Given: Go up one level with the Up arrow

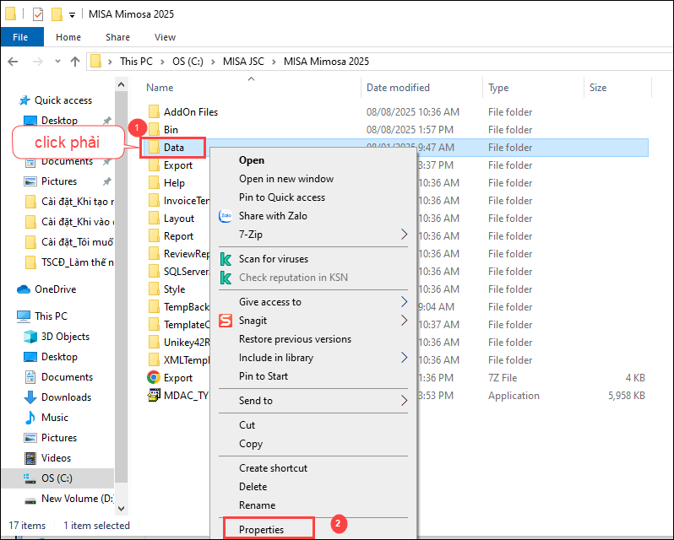Looking at the screenshot, I should pyautogui.click(x=75, y=62).
